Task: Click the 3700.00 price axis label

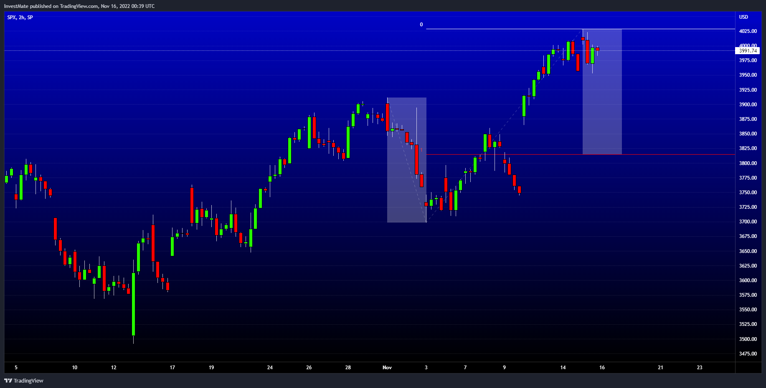Action: click(748, 222)
